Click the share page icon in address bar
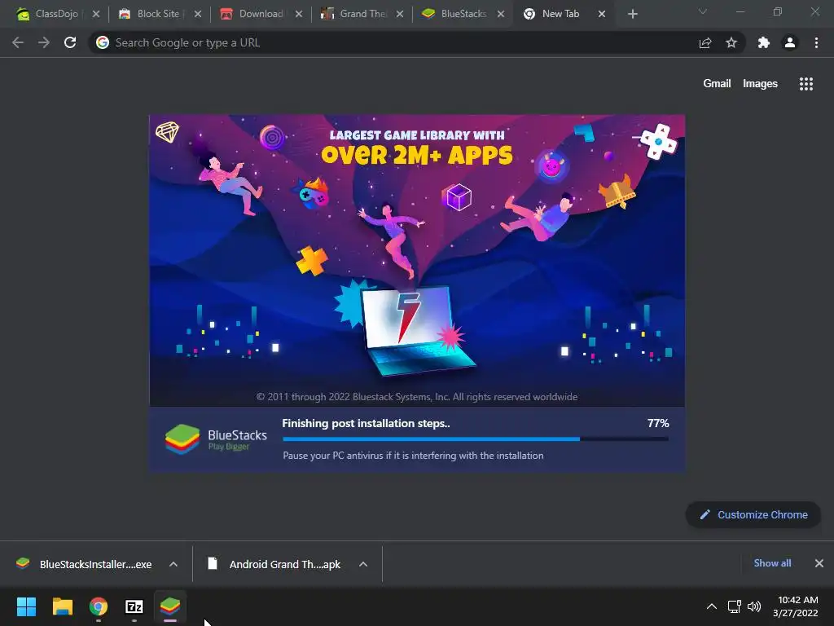This screenshot has height=626, width=834. [x=705, y=42]
